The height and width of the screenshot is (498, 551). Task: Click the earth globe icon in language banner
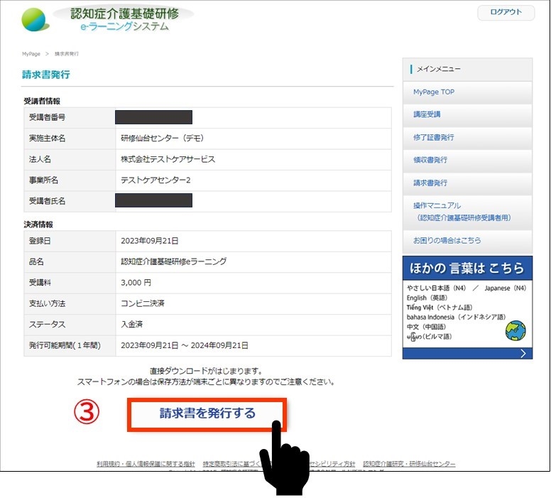coord(515,330)
